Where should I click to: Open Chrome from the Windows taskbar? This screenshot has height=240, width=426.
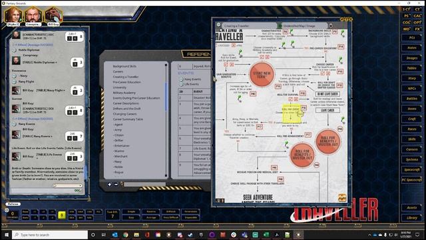126,235
